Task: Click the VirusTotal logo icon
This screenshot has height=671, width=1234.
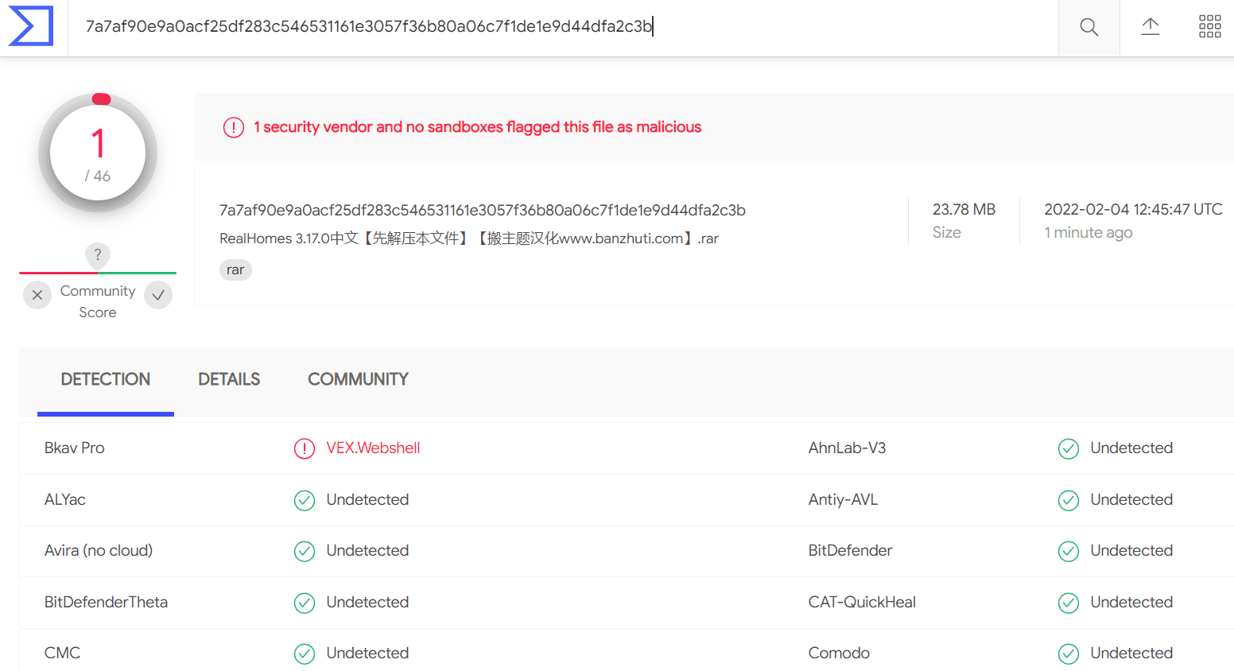Action: 31,26
